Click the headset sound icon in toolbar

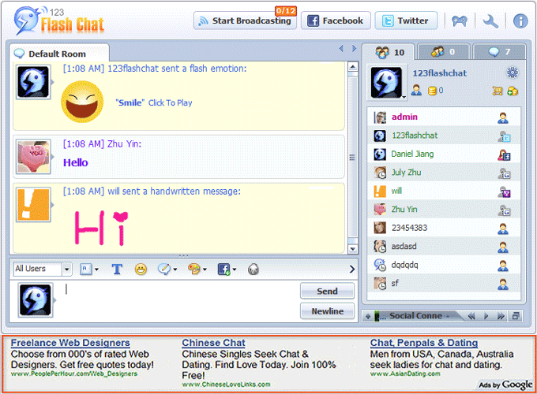click(x=253, y=269)
